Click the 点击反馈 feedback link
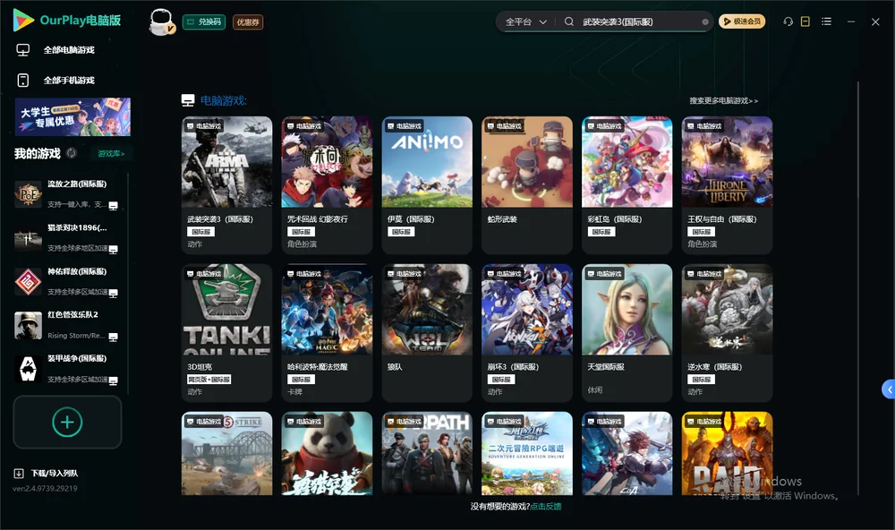895x530 pixels. coord(546,506)
